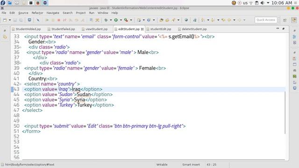Viewport: 299px width, 168px height.
Task: Click the clipboard tray icon
Action: coord(256,3)
